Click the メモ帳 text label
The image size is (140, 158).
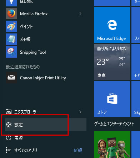25,39
